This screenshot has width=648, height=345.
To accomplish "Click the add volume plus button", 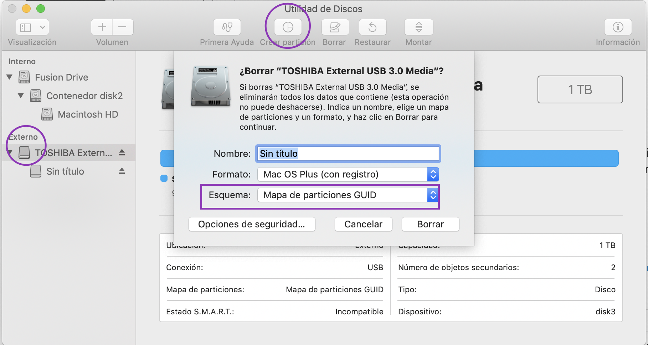I will click(x=102, y=27).
